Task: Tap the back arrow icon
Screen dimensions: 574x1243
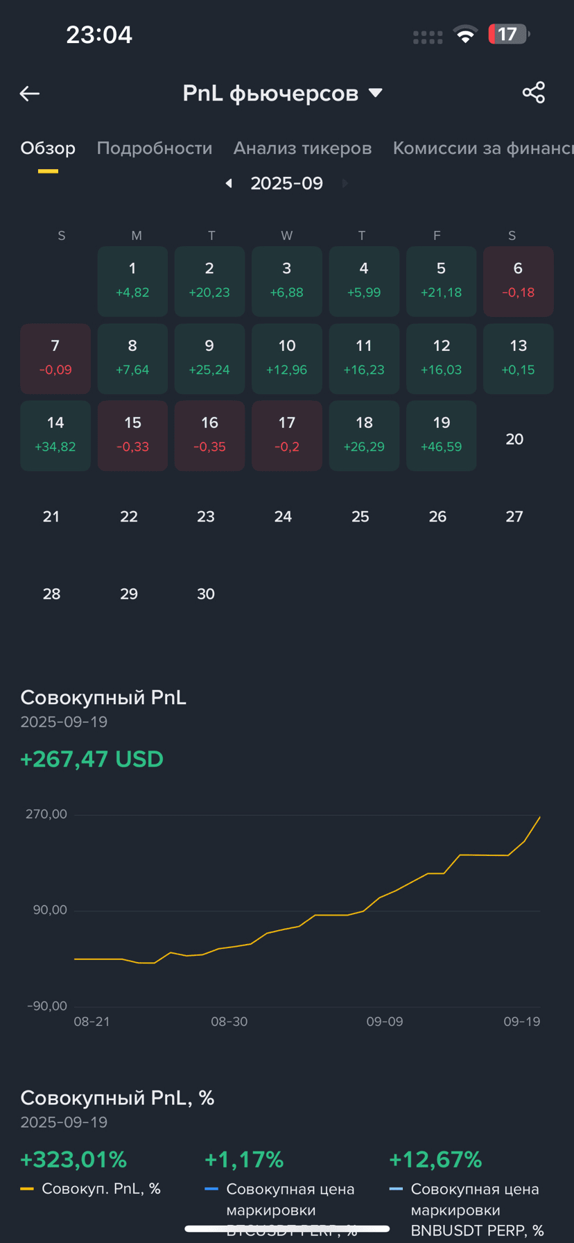Action: pos(30,94)
